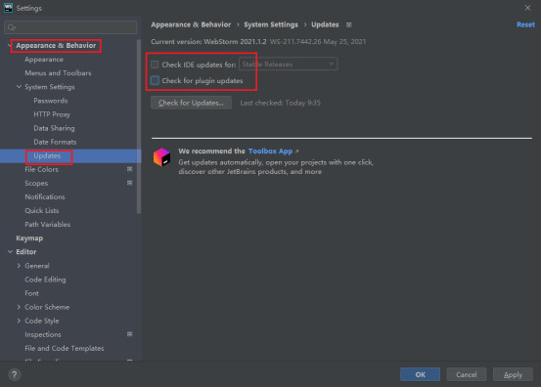Click the breadcrumb settings menu icon after Updates
Viewport: 541px width, 387px height.
[x=349, y=24]
